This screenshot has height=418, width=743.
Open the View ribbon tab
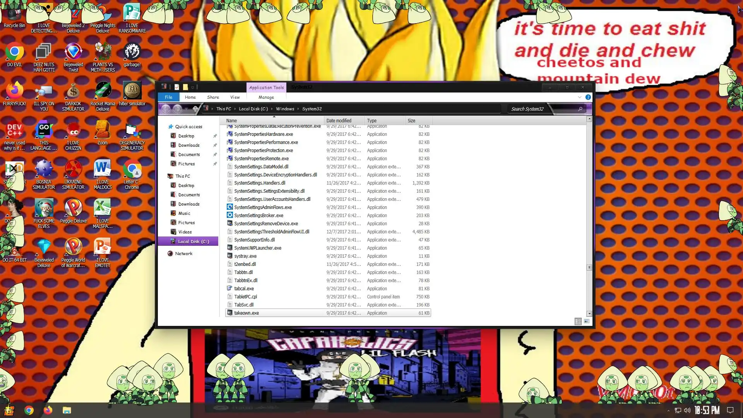click(235, 97)
